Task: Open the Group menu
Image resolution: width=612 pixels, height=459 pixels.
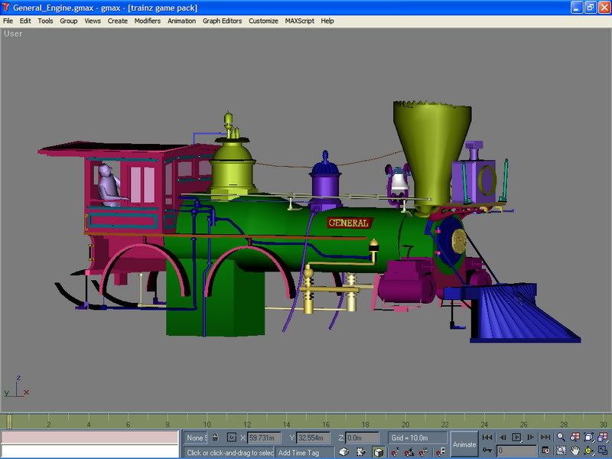Action: click(69, 21)
